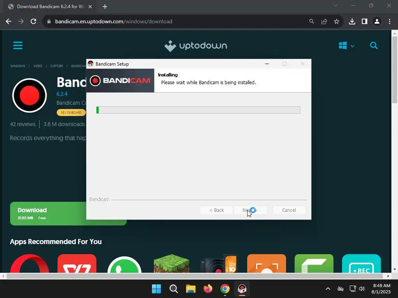Click Back in Bandicam Setup
The width and height of the screenshot is (398, 298).
tap(216, 210)
